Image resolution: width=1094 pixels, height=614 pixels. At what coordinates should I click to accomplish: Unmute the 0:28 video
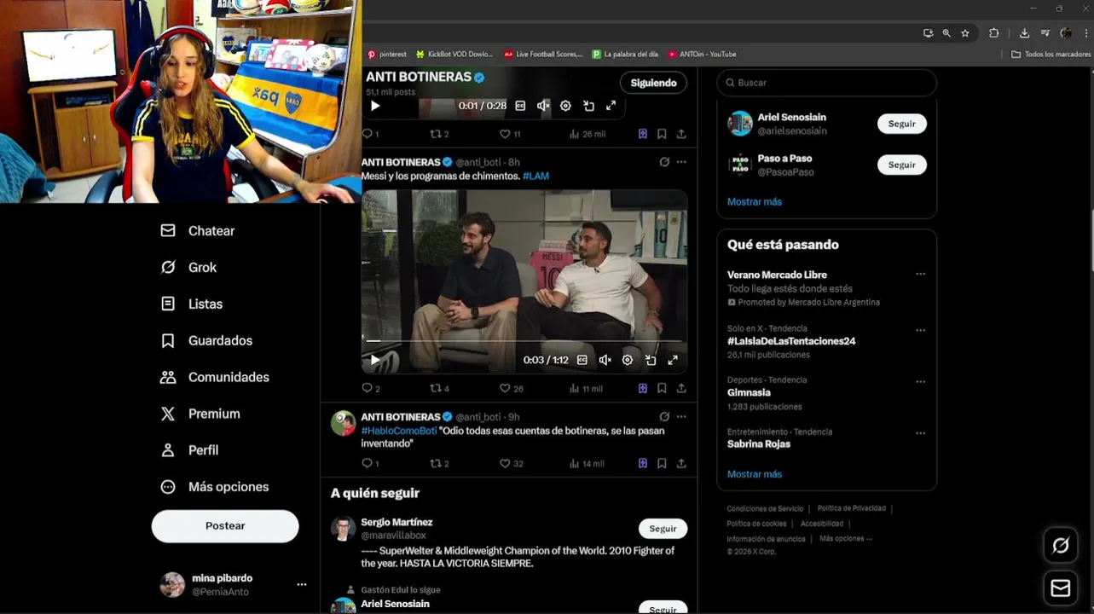(x=542, y=106)
